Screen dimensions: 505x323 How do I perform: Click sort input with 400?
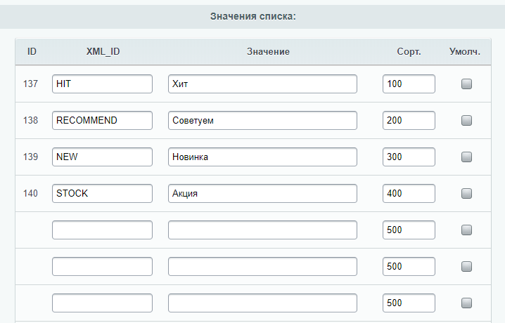pyautogui.click(x=409, y=194)
